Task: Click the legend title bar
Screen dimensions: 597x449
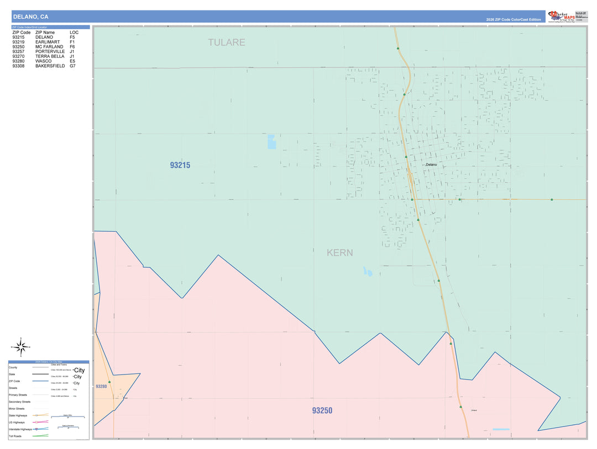Action: click(x=49, y=362)
